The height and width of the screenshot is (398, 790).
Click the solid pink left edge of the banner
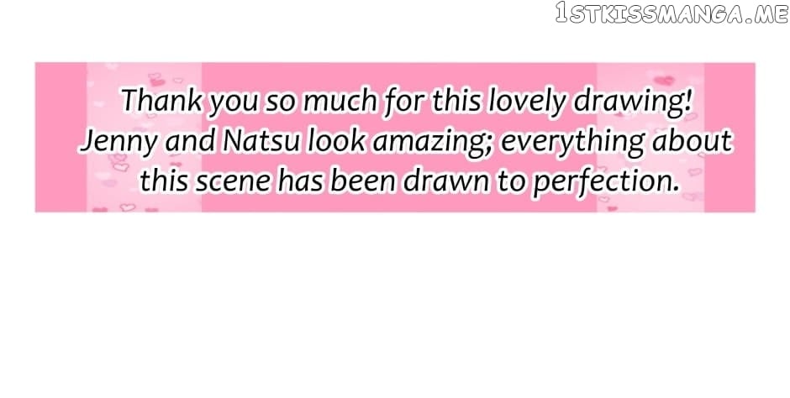click(61, 137)
